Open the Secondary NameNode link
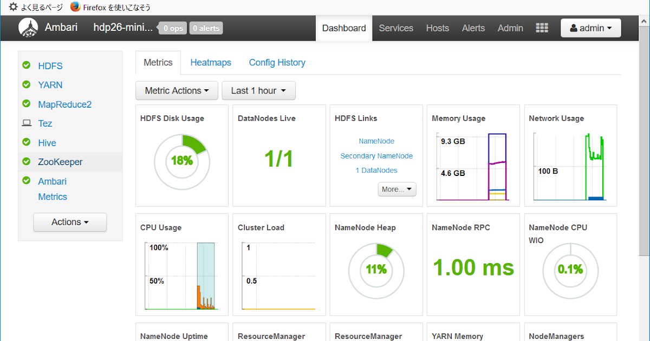 (x=376, y=156)
